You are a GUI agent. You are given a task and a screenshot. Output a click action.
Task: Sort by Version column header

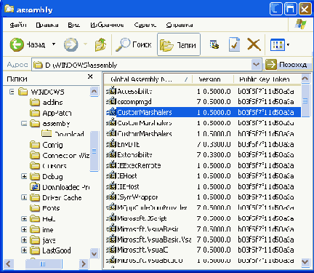(213, 79)
